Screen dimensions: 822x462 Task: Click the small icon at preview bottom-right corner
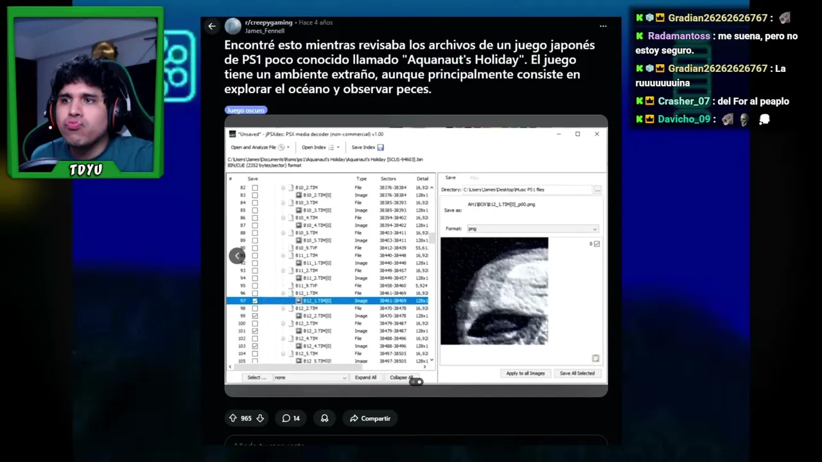[x=595, y=358]
